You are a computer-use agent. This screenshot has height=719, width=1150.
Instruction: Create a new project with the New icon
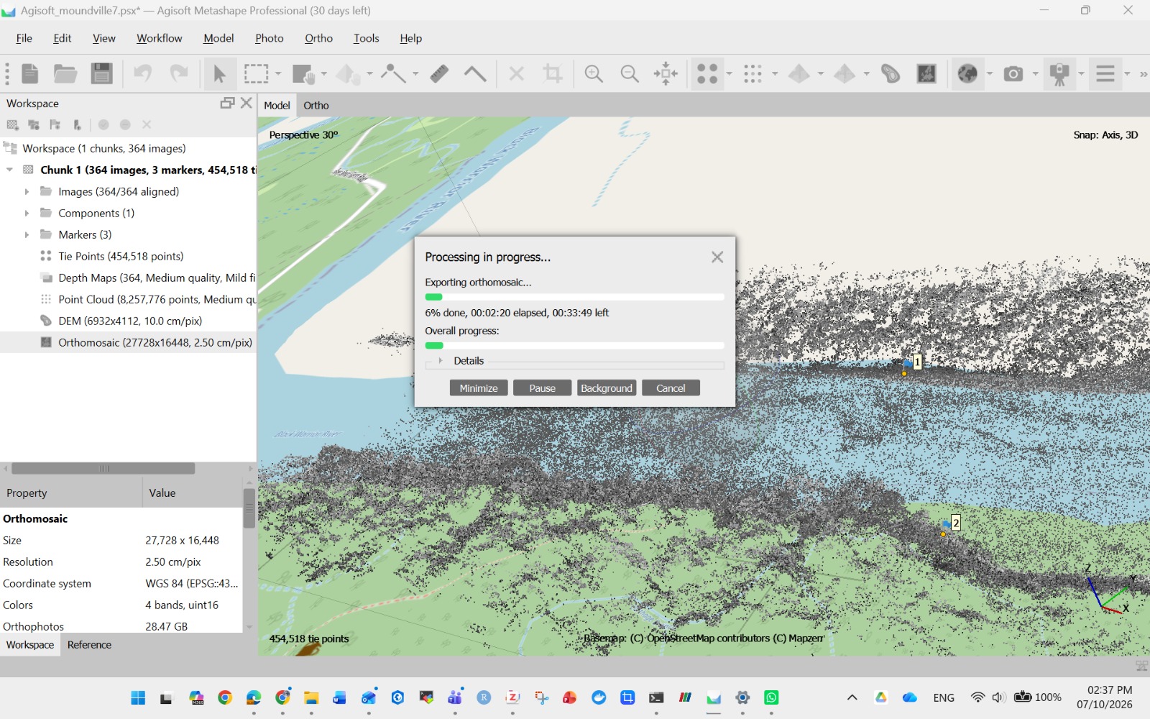(30, 73)
